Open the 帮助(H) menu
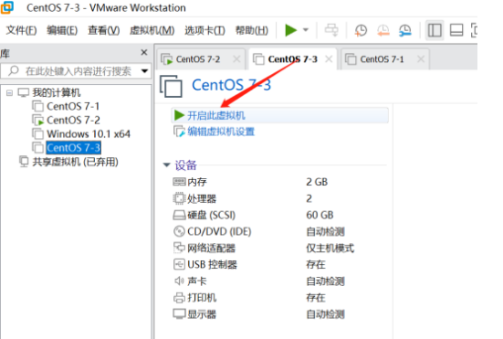Viewport: 503px width, 339px height. point(252,30)
